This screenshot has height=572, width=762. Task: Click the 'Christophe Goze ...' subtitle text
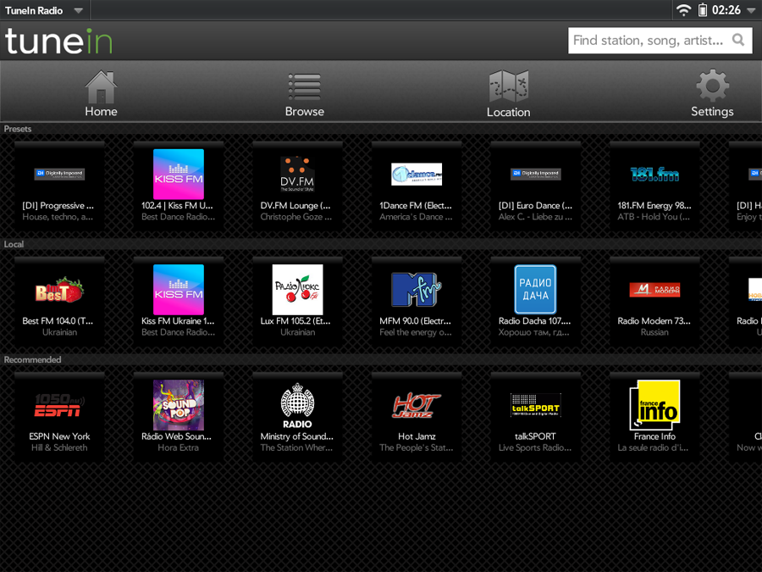point(296,217)
